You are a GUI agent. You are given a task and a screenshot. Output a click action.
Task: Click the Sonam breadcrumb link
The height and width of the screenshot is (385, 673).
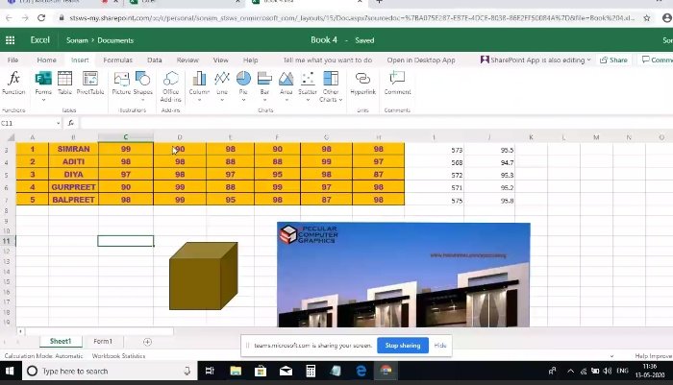(x=77, y=40)
